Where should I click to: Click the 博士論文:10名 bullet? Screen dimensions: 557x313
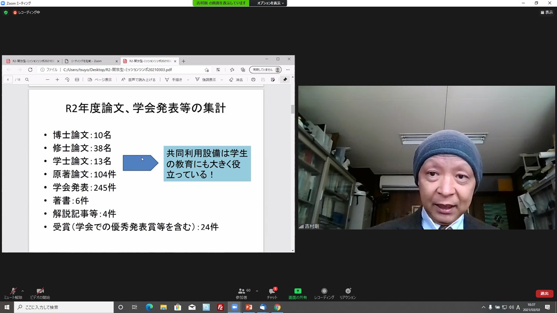82,135
